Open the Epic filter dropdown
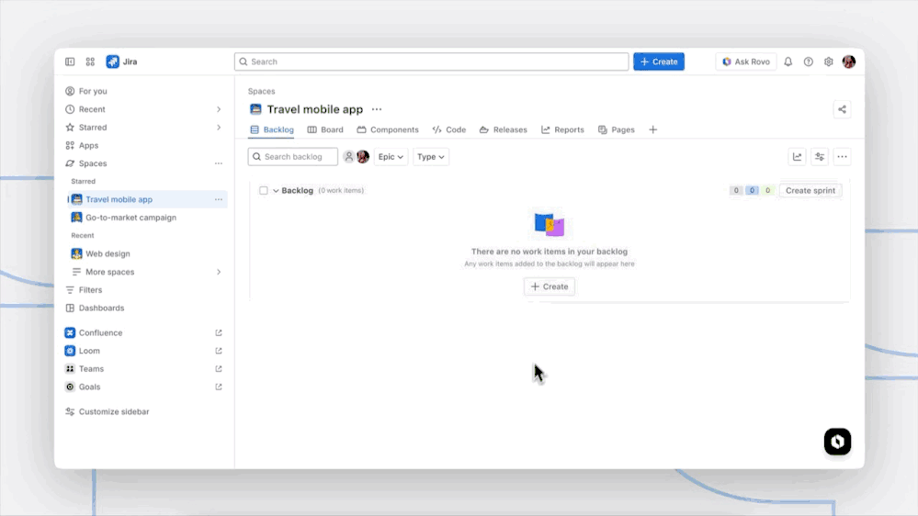Image resolution: width=918 pixels, height=516 pixels. 391,157
